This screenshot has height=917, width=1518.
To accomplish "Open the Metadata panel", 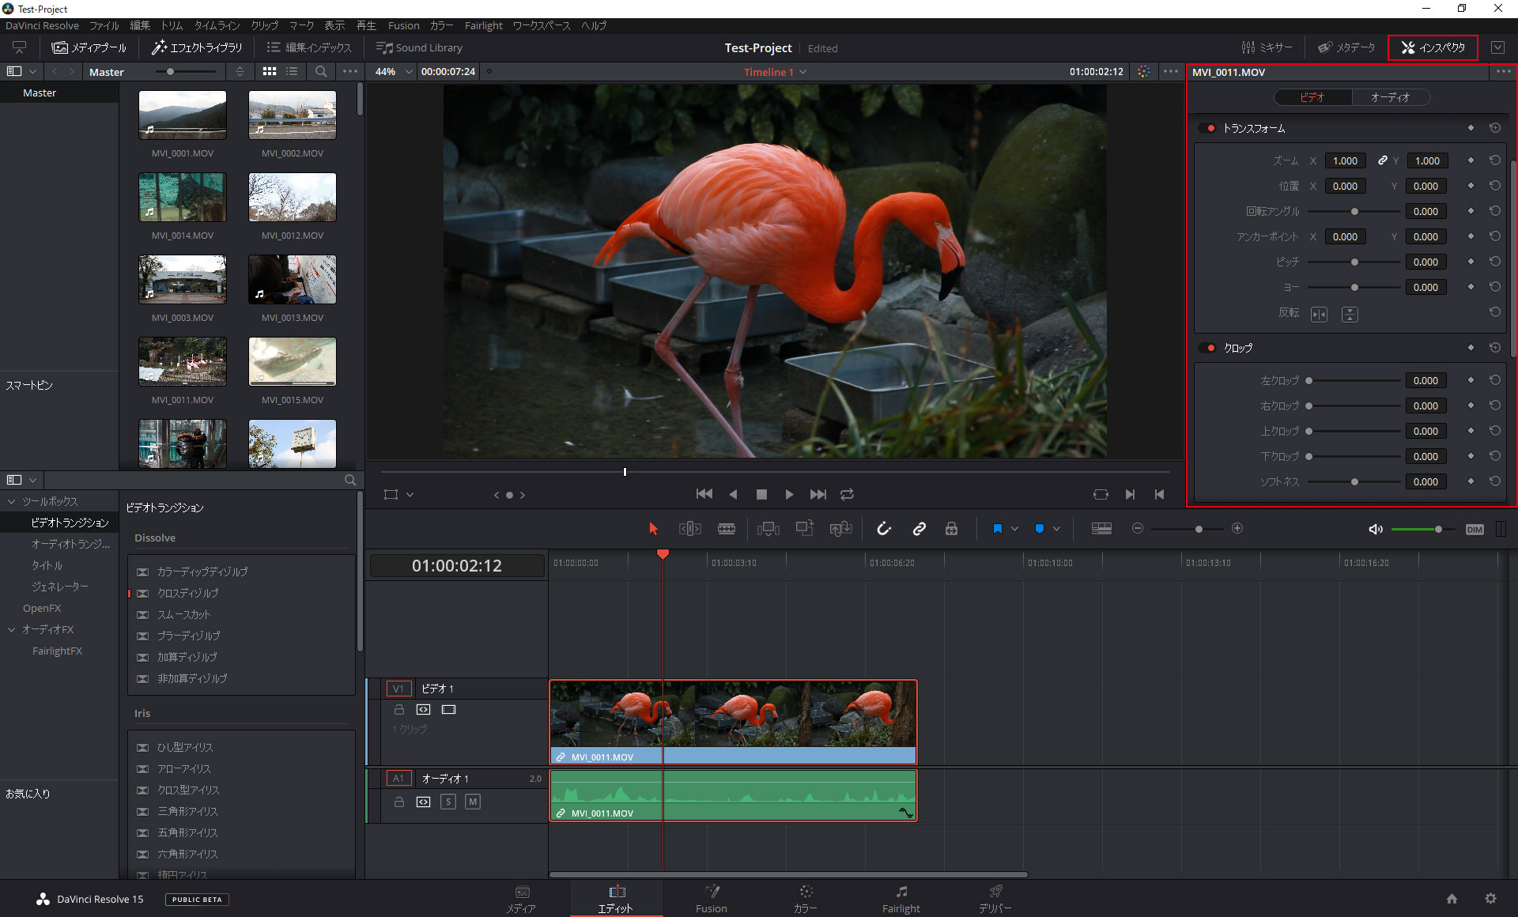I will (1346, 47).
